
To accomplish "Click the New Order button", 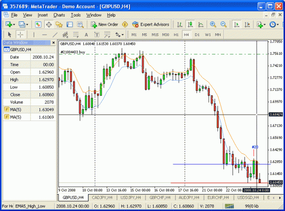I will tap(104, 24).
